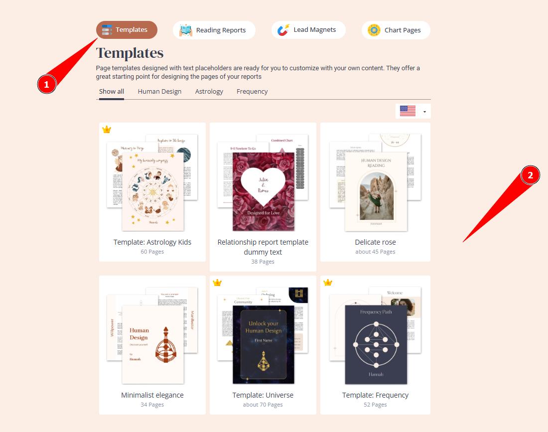Open the Chart Pages section
This screenshot has height=432, width=548.
click(x=396, y=30)
